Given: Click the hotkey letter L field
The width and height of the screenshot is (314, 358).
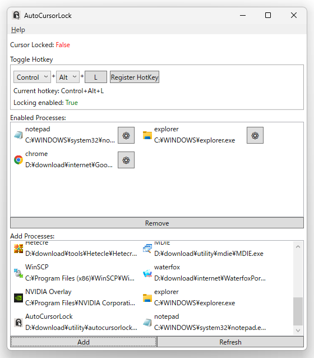Looking at the screenshot, I should [96, 77].
